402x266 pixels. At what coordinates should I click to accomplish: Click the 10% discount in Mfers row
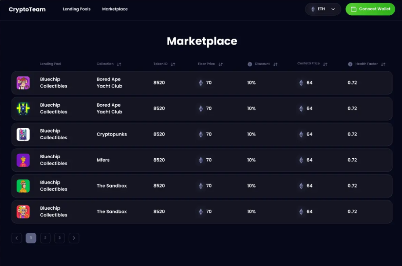point(251,160)
